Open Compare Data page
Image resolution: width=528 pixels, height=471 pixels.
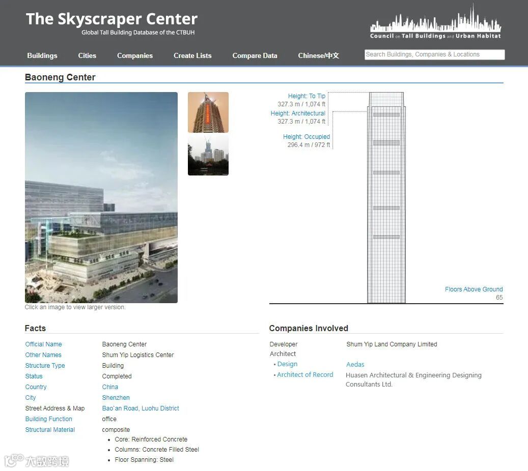[x=255, y=55]
